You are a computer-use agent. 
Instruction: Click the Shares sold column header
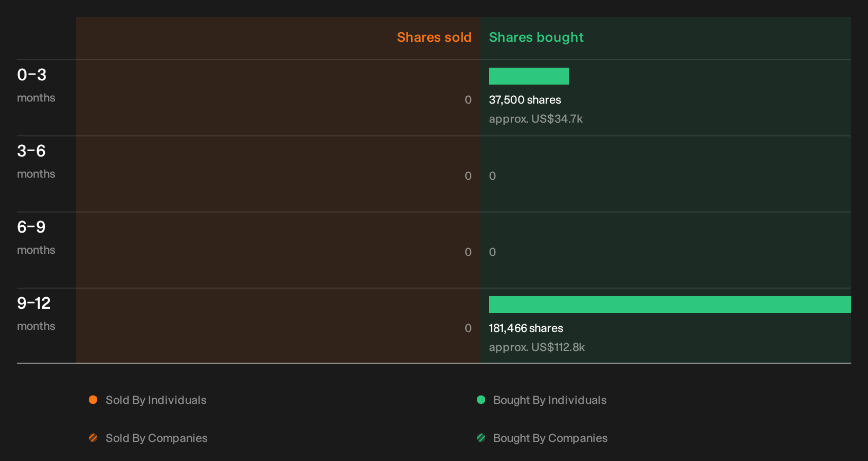[x=434, y=38]
